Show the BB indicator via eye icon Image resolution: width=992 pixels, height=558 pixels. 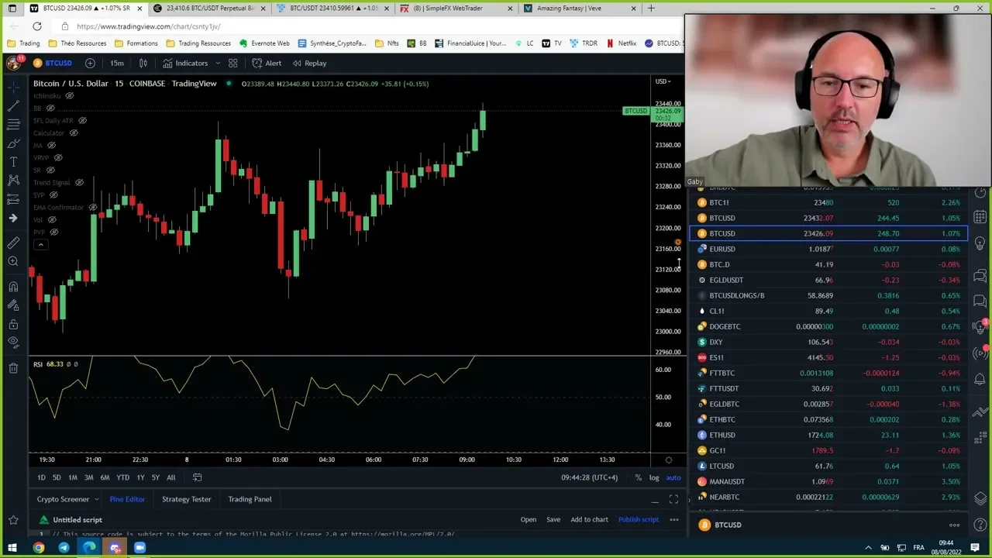tap(50, 108)
